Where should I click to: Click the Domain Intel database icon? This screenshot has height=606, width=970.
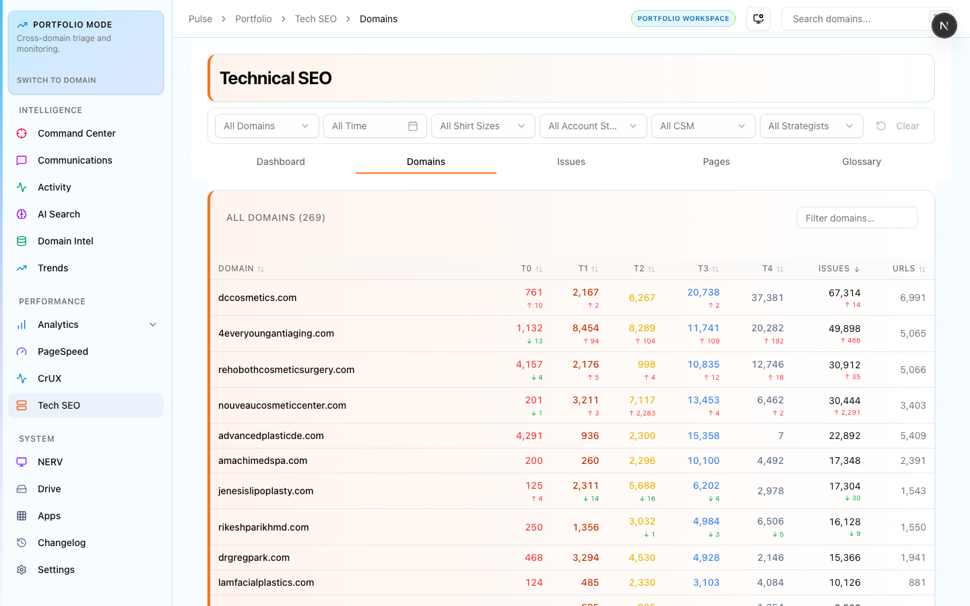[x=22, y=241]
